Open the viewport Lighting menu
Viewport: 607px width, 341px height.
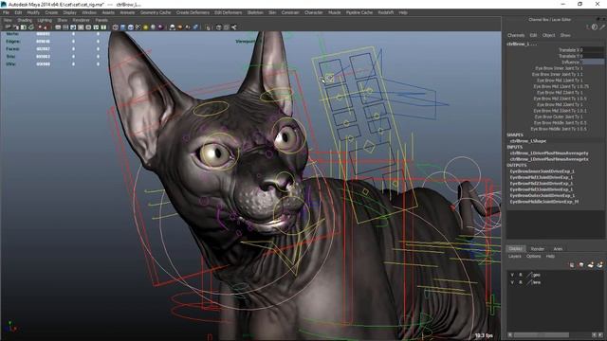tap(45, 20)
